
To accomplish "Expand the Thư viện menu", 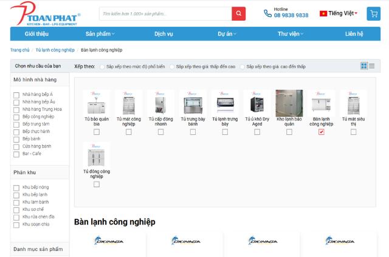I will pos(291,34).
